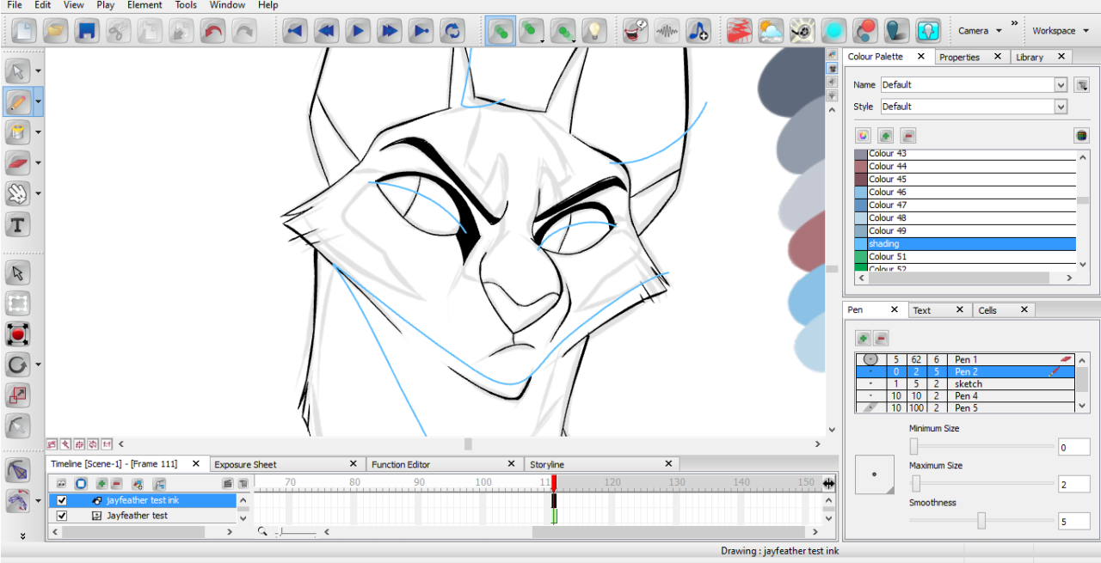Open the Camera dropdown
This screenshot has height=563, width=1101.
tap(980, 31)
